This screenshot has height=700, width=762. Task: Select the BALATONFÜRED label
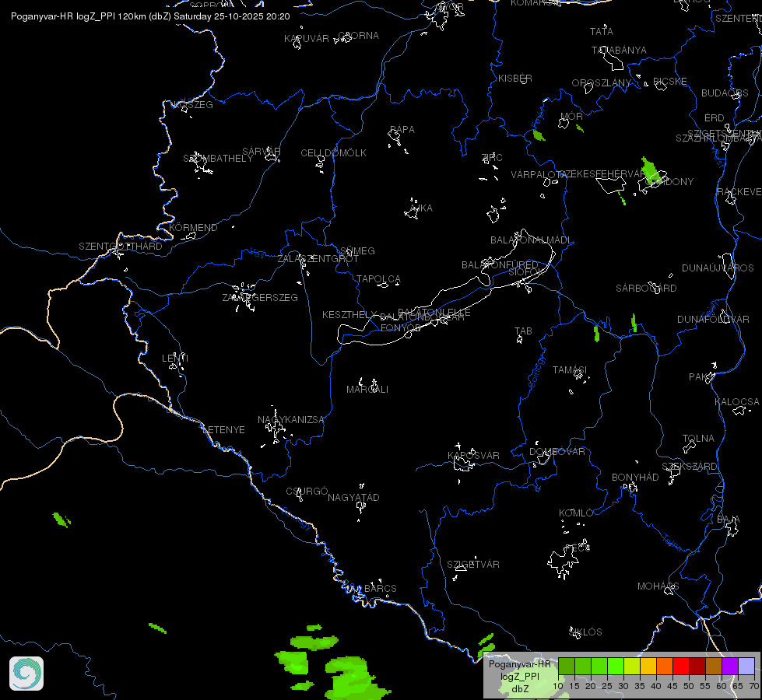(500, 265)
